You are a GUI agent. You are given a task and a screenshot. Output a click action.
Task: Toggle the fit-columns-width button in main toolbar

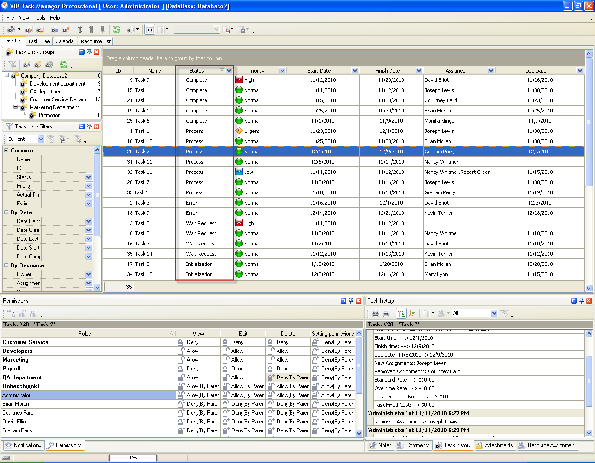pos(150,29)
